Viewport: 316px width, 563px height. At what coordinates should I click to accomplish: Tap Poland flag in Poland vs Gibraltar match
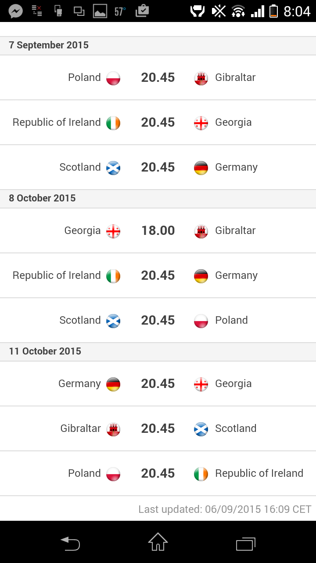click(x=113, y=78)
